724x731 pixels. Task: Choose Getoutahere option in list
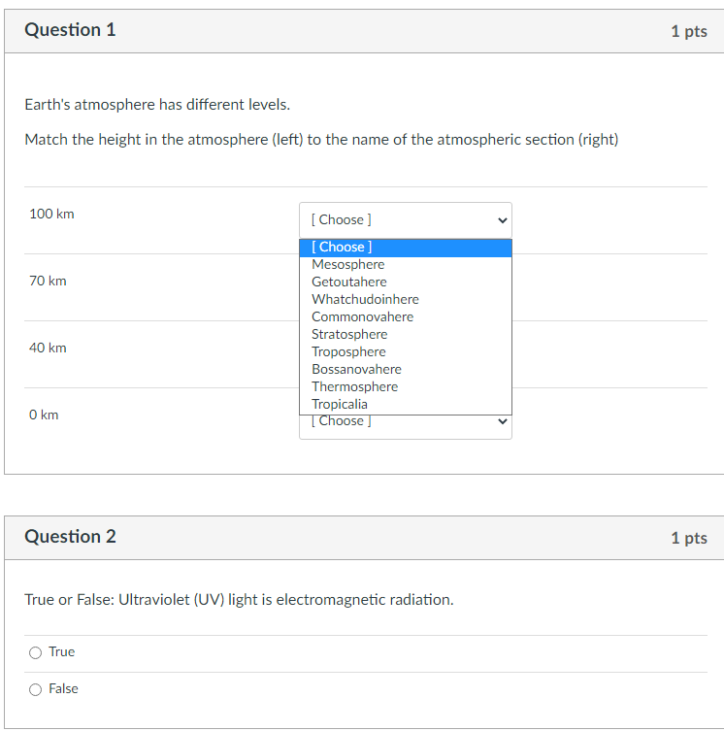coord(405,282)
